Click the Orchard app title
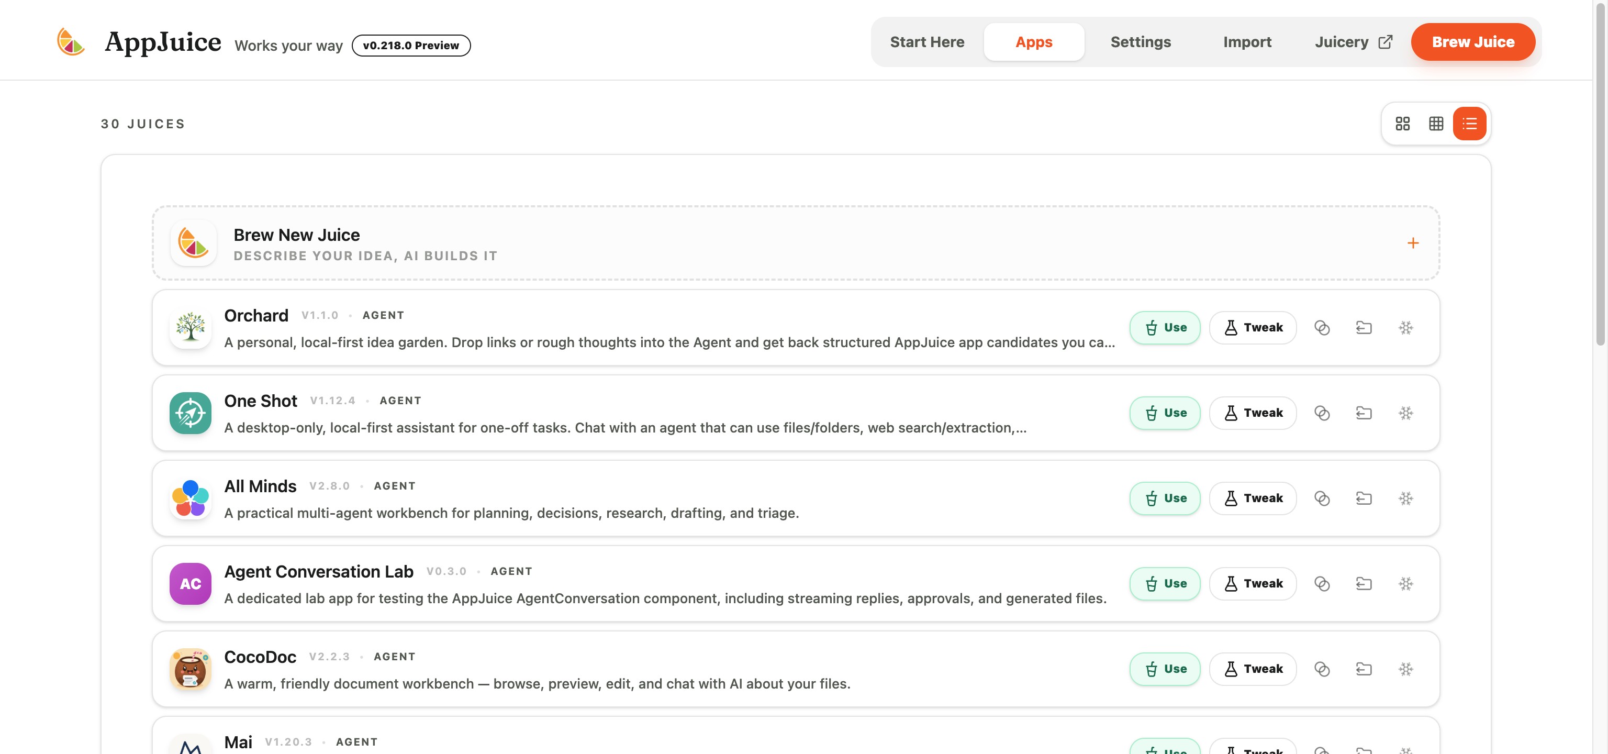1608x754 pixels. tap(256, 315)
